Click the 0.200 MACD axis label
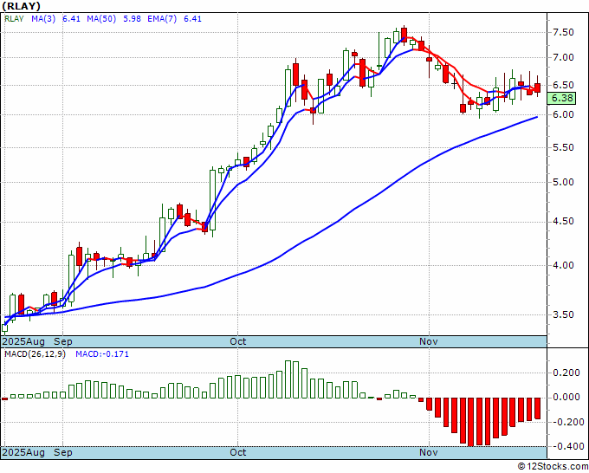 [x=566, y=373]
